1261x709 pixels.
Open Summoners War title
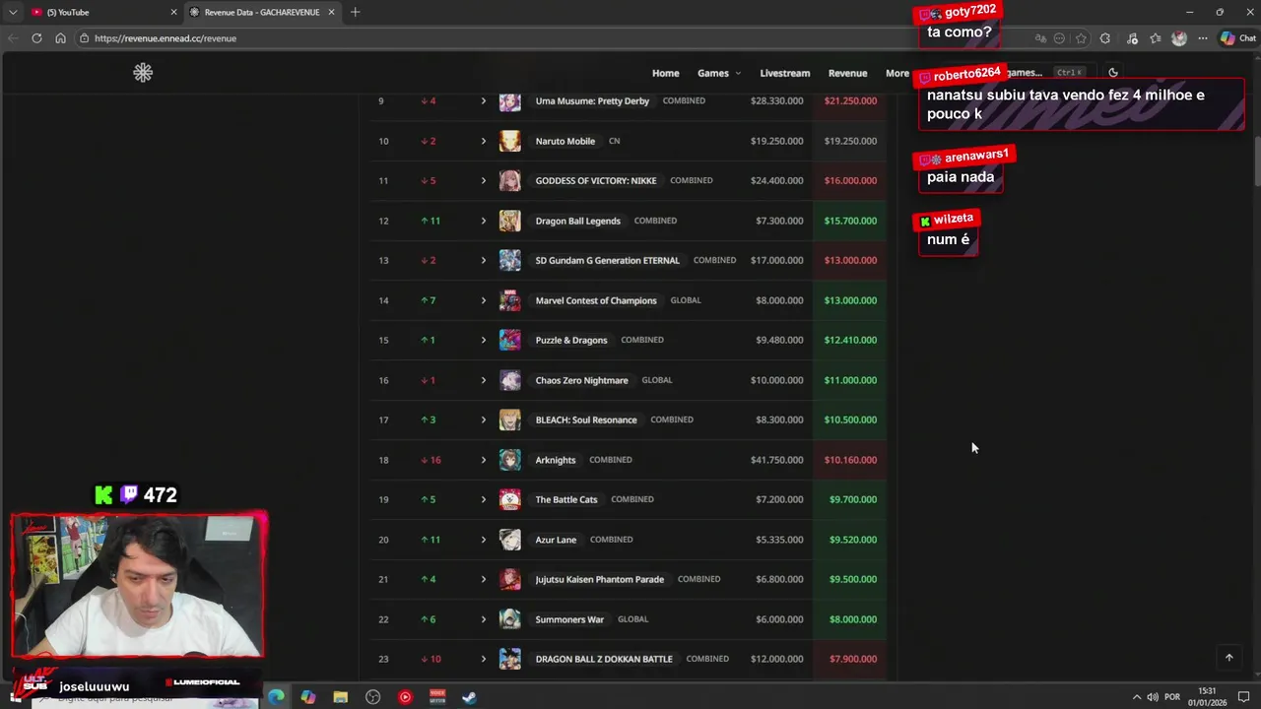(569, 619)
